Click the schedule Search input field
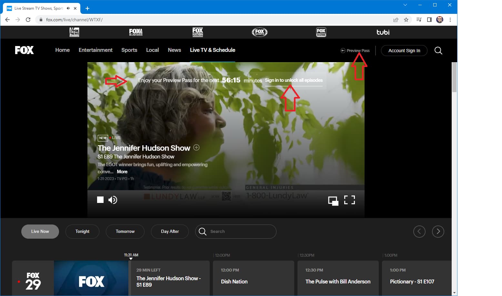502x296 pixels. point(240,232)
